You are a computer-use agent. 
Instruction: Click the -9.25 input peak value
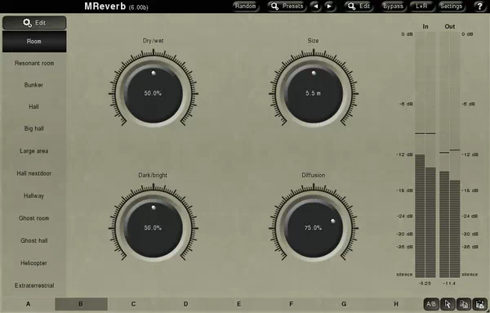425,284
